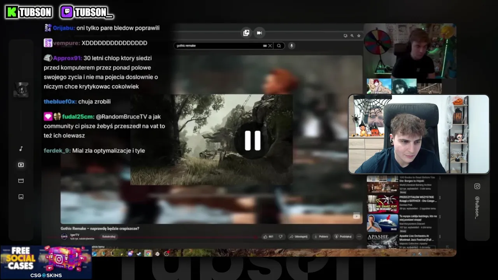
Task: Download the video via Pobierz button
Action: 321,236
